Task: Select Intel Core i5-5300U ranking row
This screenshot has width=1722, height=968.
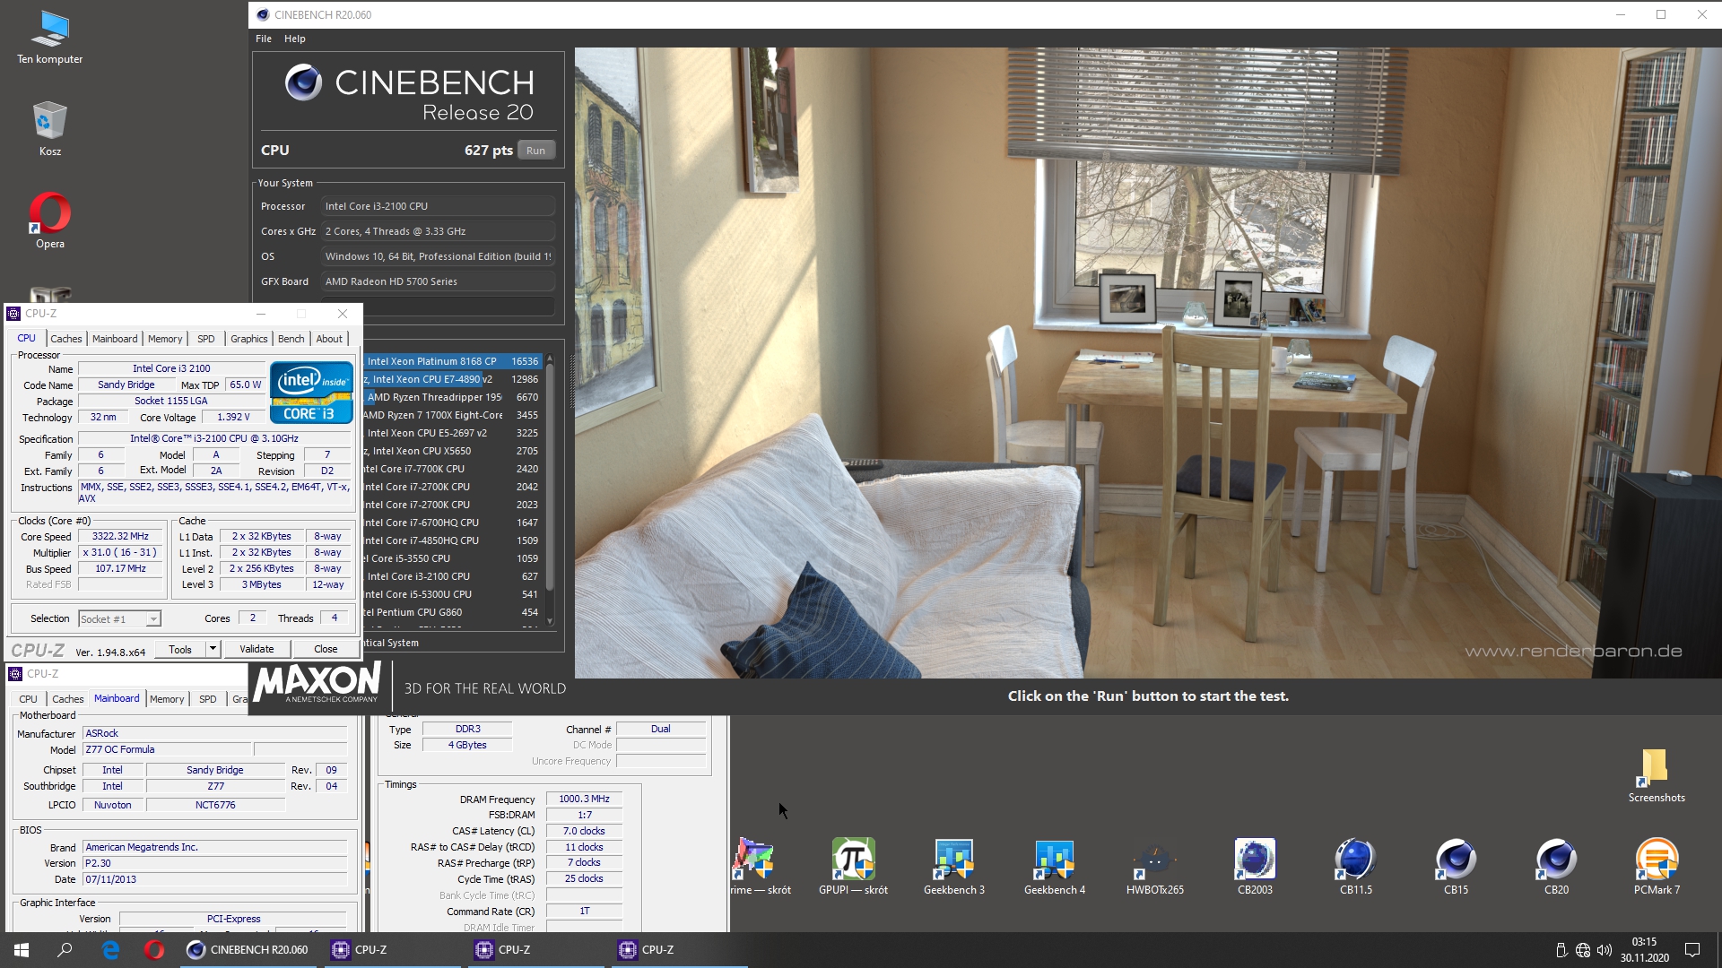Action: click(452, 594)
